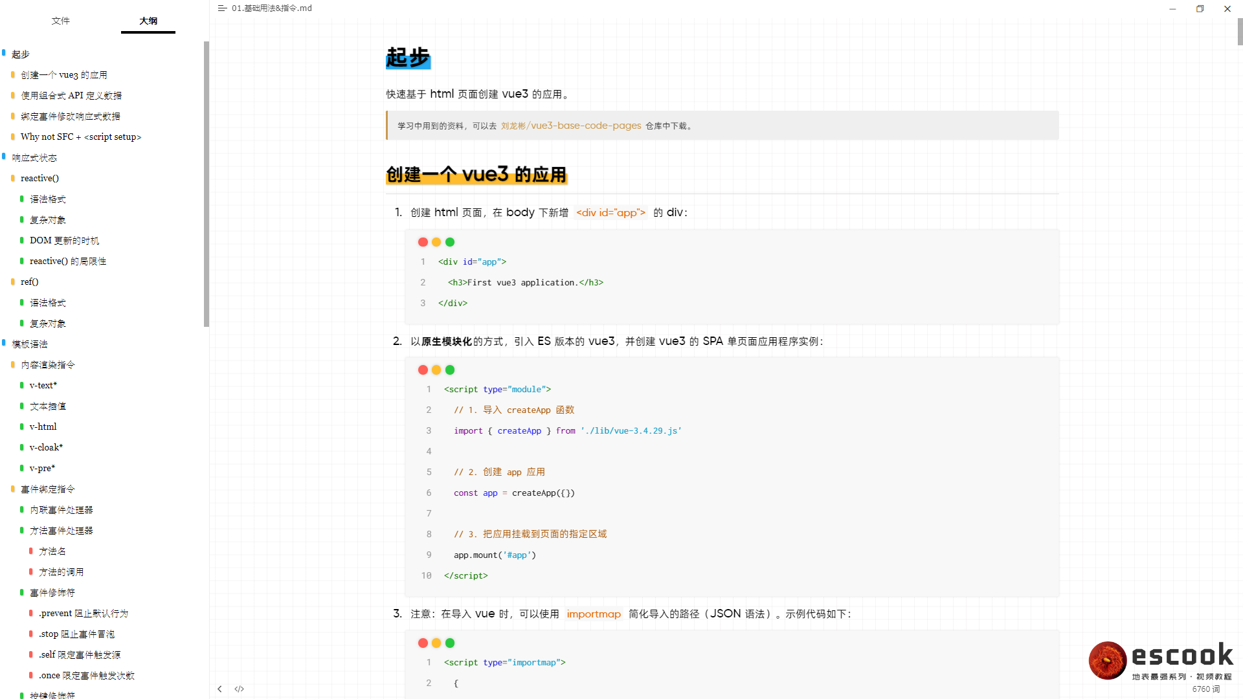Click the red dot on first code block
The image size is (1243, 699).
tap(423, 242)
